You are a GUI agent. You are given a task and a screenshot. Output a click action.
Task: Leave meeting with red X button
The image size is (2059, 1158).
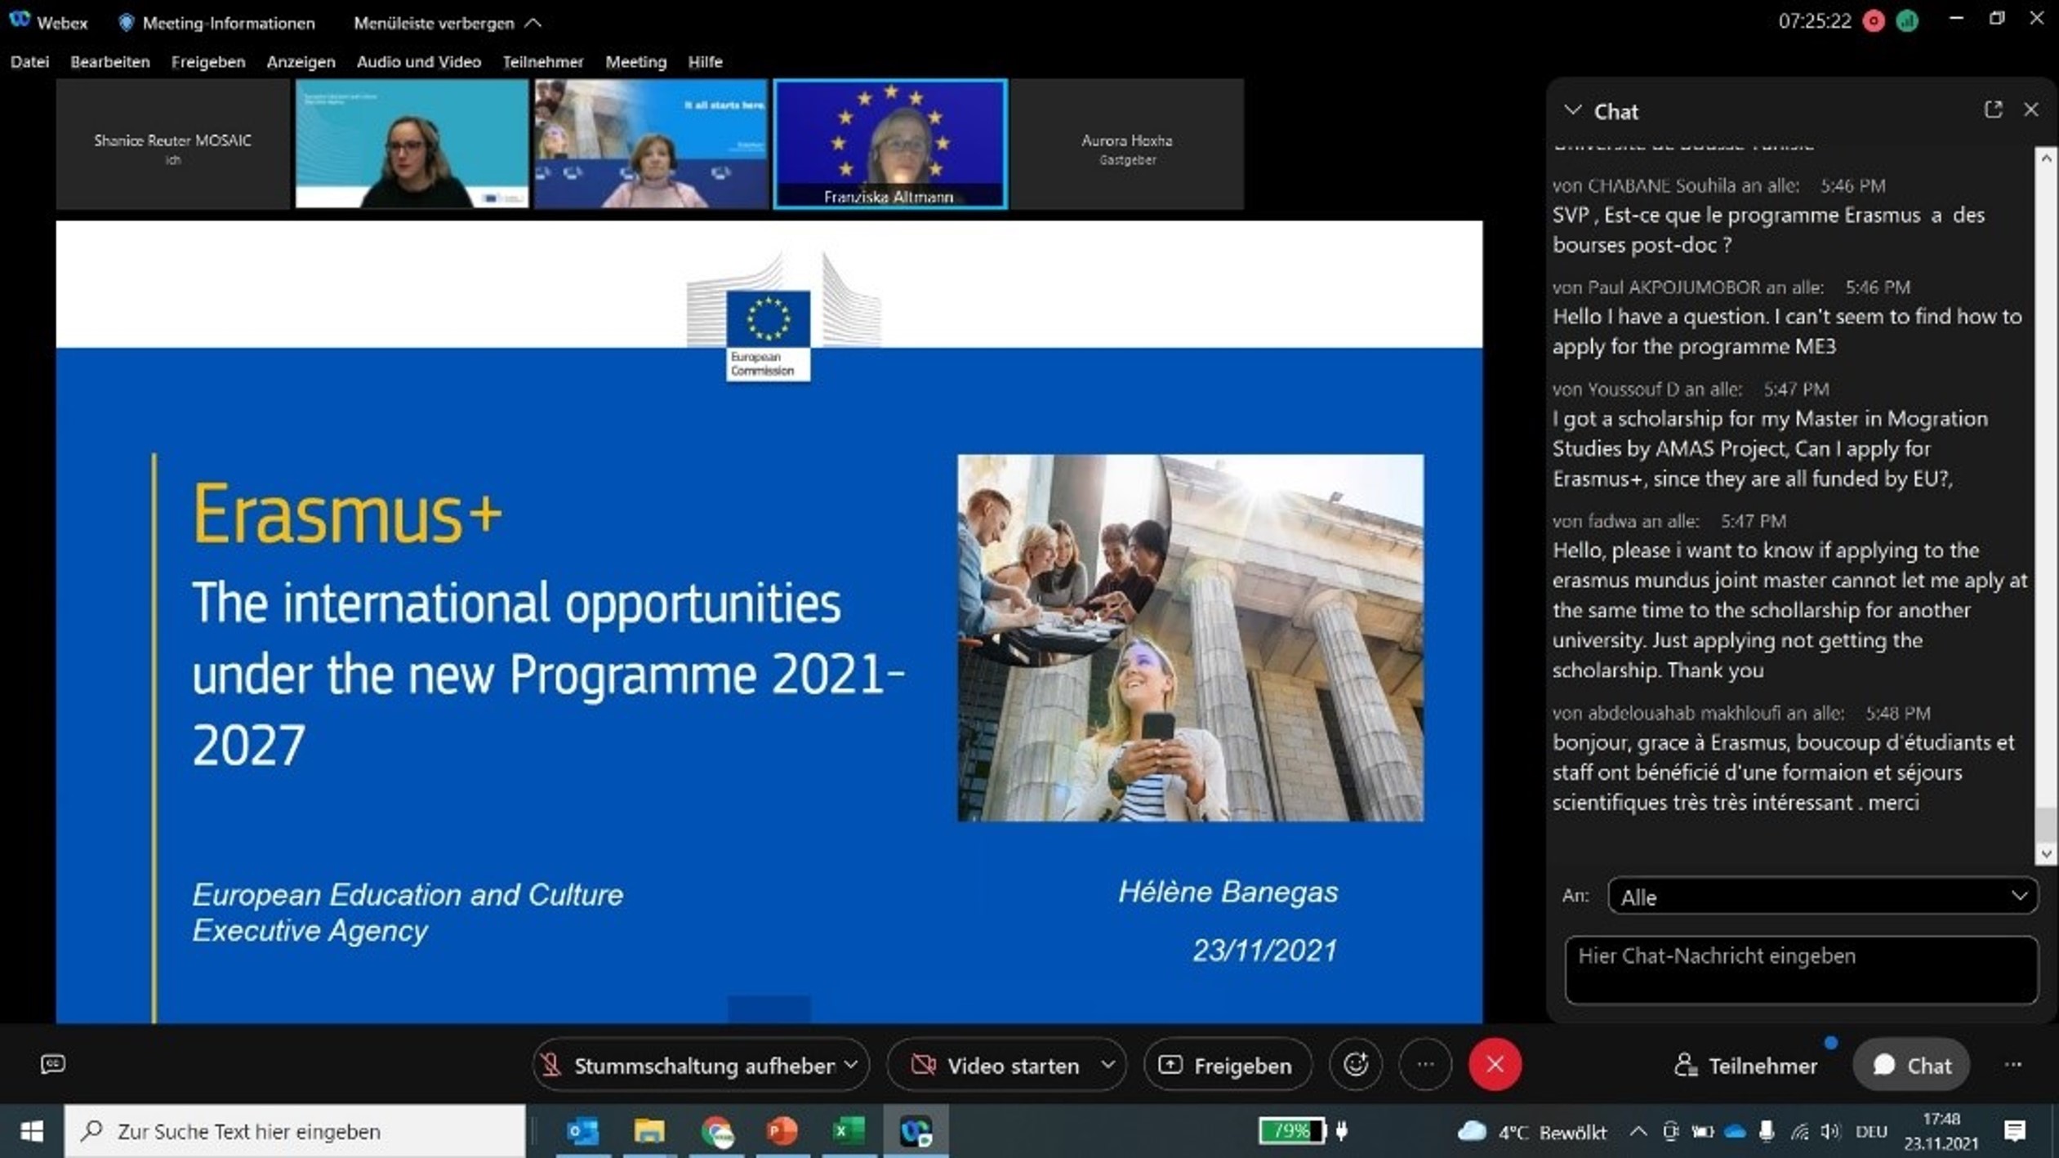[1495, 1064]
